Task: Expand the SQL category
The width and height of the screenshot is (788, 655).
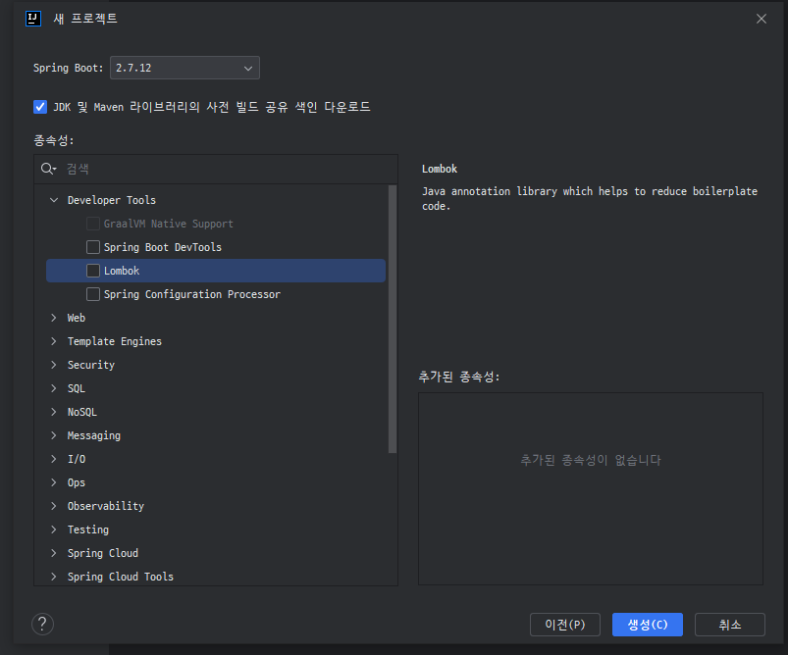Action: pyautogui.click(x=54, y=388)
